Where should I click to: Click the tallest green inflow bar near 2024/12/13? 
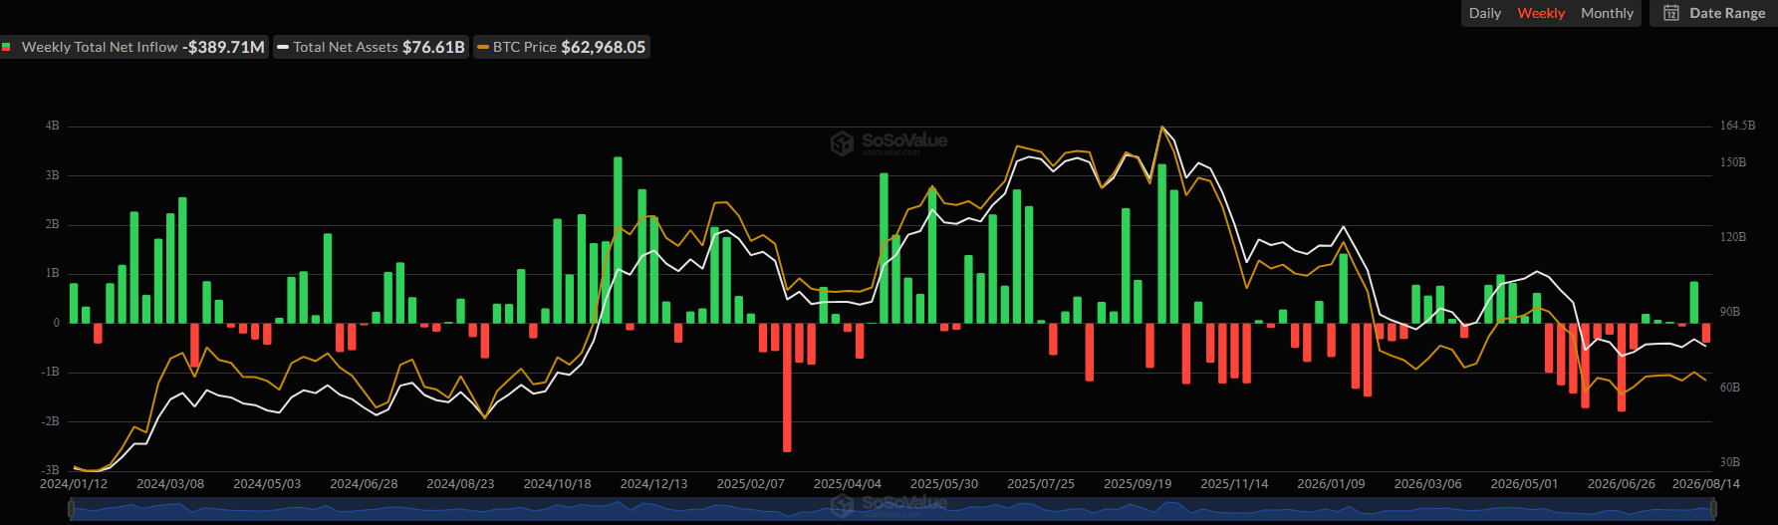point(618,240)
